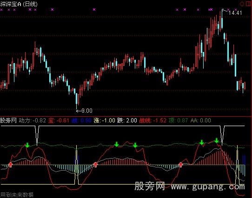Select the red 战线: -1.52 value
Image resolution: width=252 pixels, height=198 pixels.
tap(153, 121)
